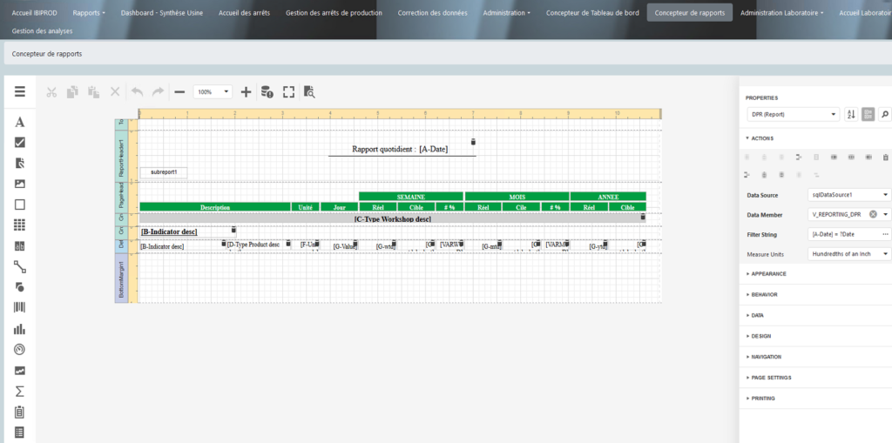
Task: Go to Correction des données tab
Action: click(x=432, y=13)
